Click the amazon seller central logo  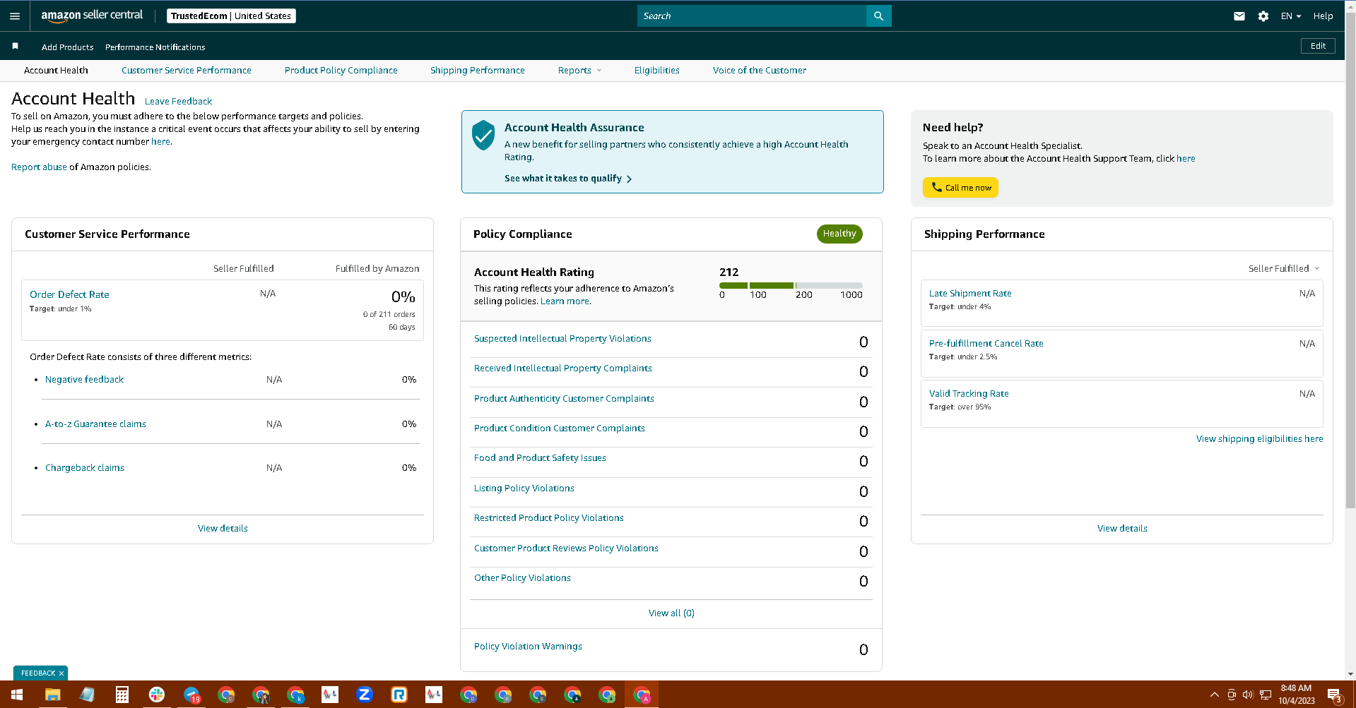92,16
